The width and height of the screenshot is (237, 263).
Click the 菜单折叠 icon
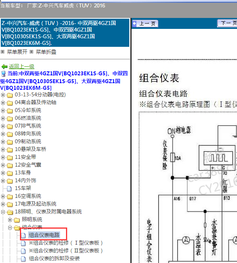pyautogui.click(x=31, y=52)
